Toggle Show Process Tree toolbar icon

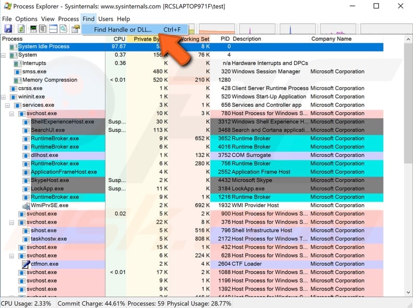coord(43,29)
